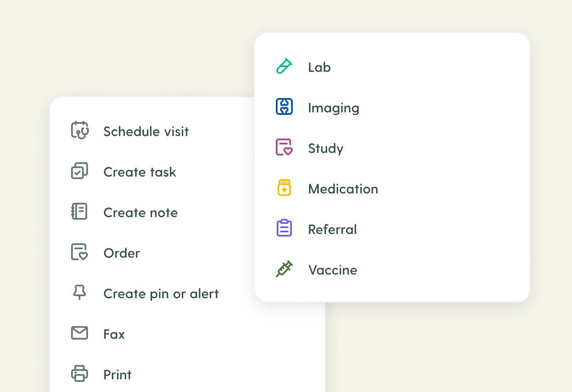Click the Create task checkmark icon
The image size is (572, 392).
[x=80, y=171]
